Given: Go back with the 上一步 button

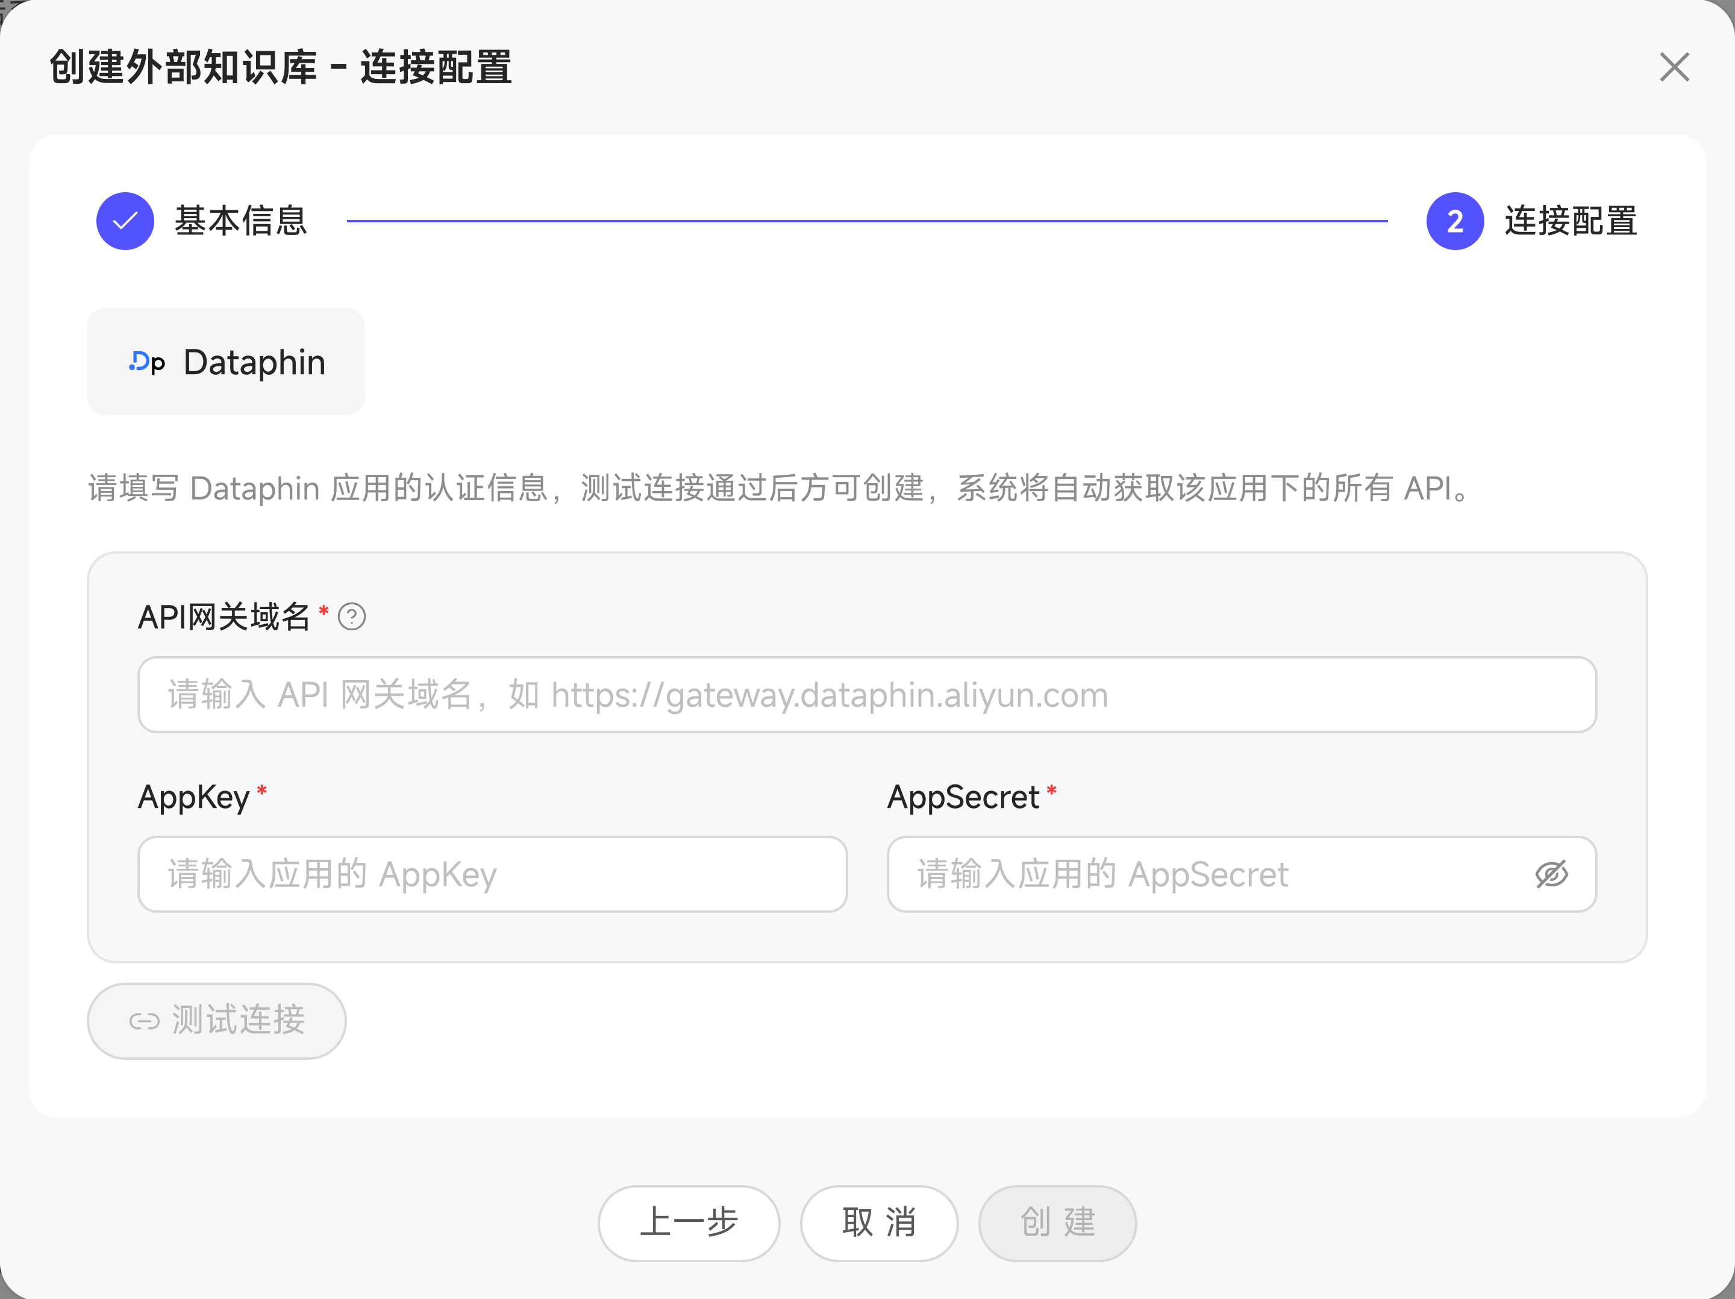Looking at the screenshot, I should coord(689,1223).
